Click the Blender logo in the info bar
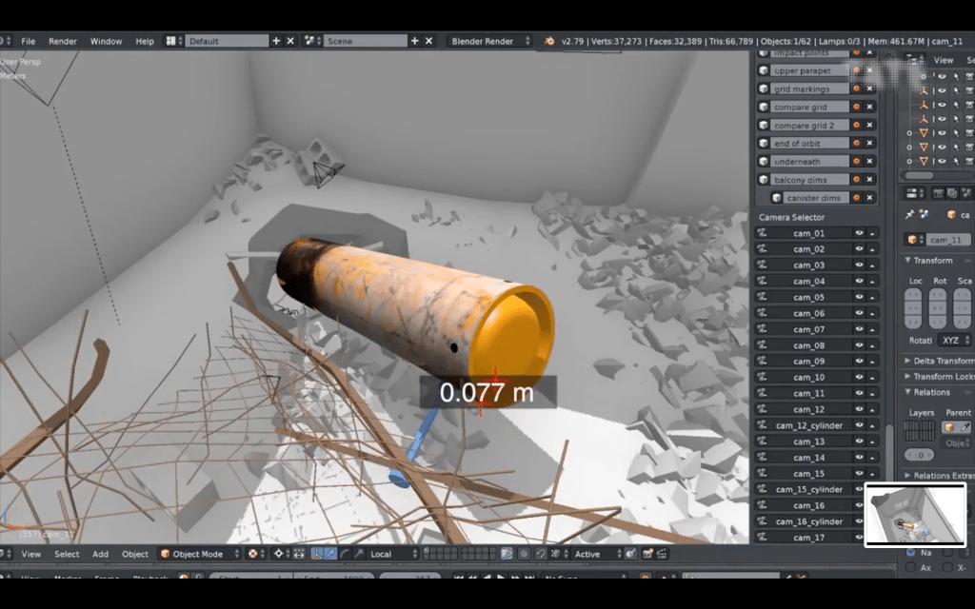975x609 pixels. point(550,41)
